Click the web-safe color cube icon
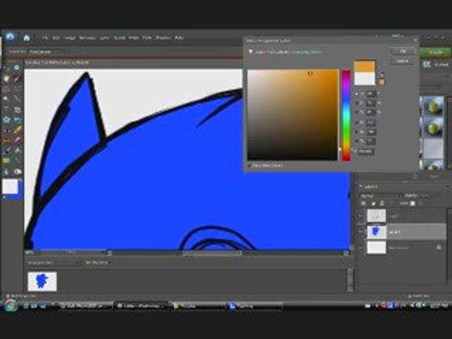 pyautogui.click(x=382, y=82)
